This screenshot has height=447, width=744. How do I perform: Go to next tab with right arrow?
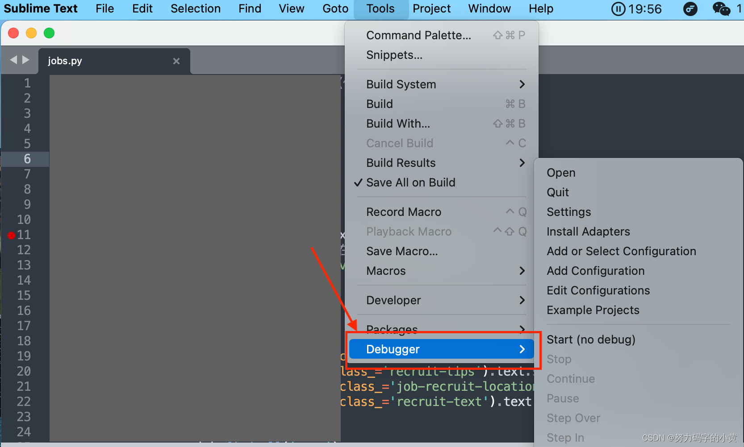[x=26, y=60]
